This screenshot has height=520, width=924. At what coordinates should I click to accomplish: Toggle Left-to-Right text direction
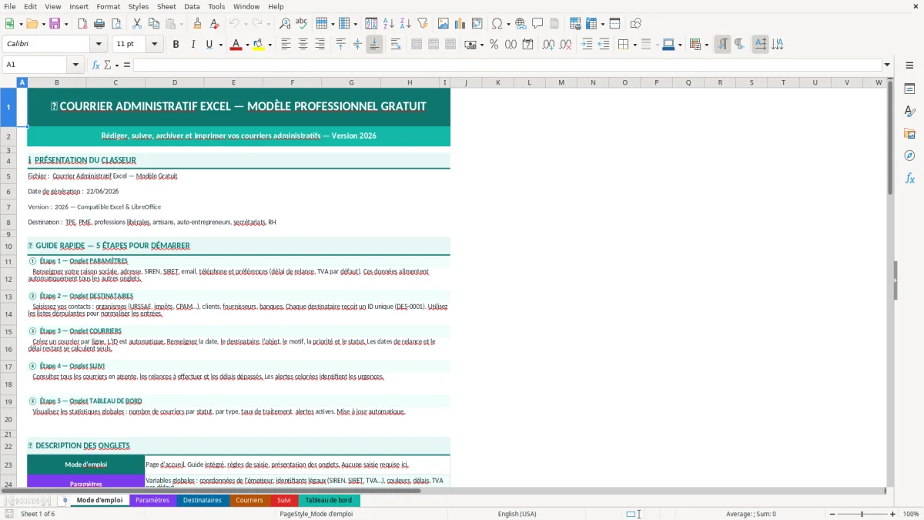pos(722,45)
